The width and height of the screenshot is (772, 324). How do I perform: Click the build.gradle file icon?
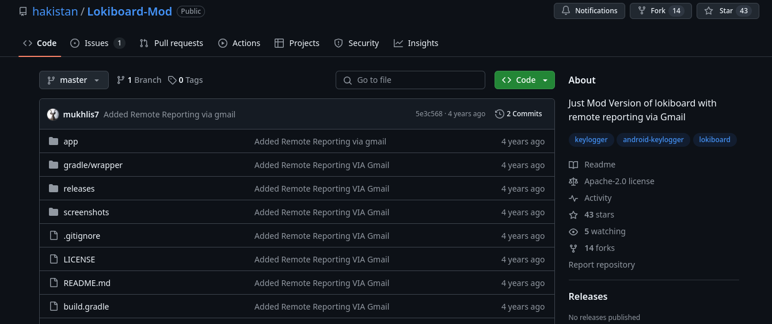point(54,307)
